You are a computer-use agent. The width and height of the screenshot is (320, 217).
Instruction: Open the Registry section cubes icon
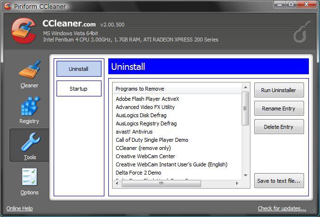[30, 106]
